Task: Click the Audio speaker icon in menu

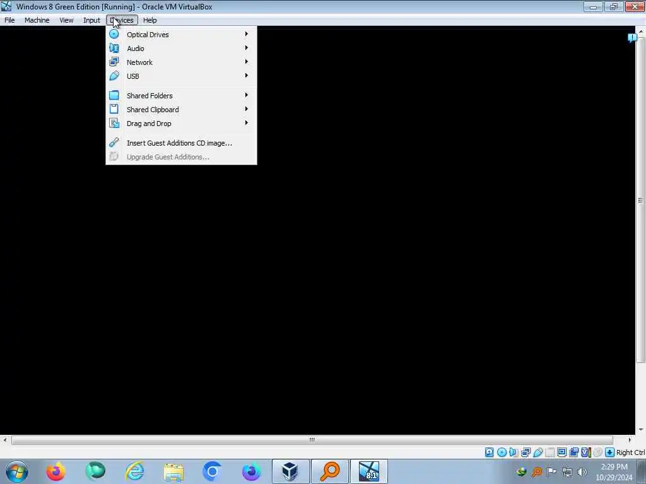Action: pyautogui.click(x=114, y=49)
